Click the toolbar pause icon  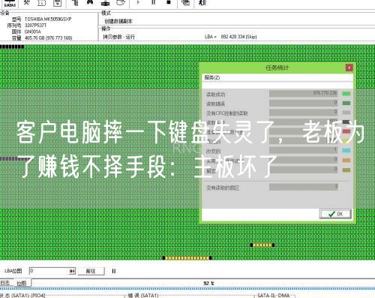tap(154, 2)
